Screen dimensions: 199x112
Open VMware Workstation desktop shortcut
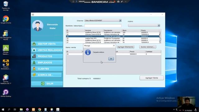(x=6, y=64)
